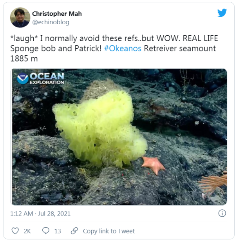Click the pink starfish in the photo

(153, 164)
